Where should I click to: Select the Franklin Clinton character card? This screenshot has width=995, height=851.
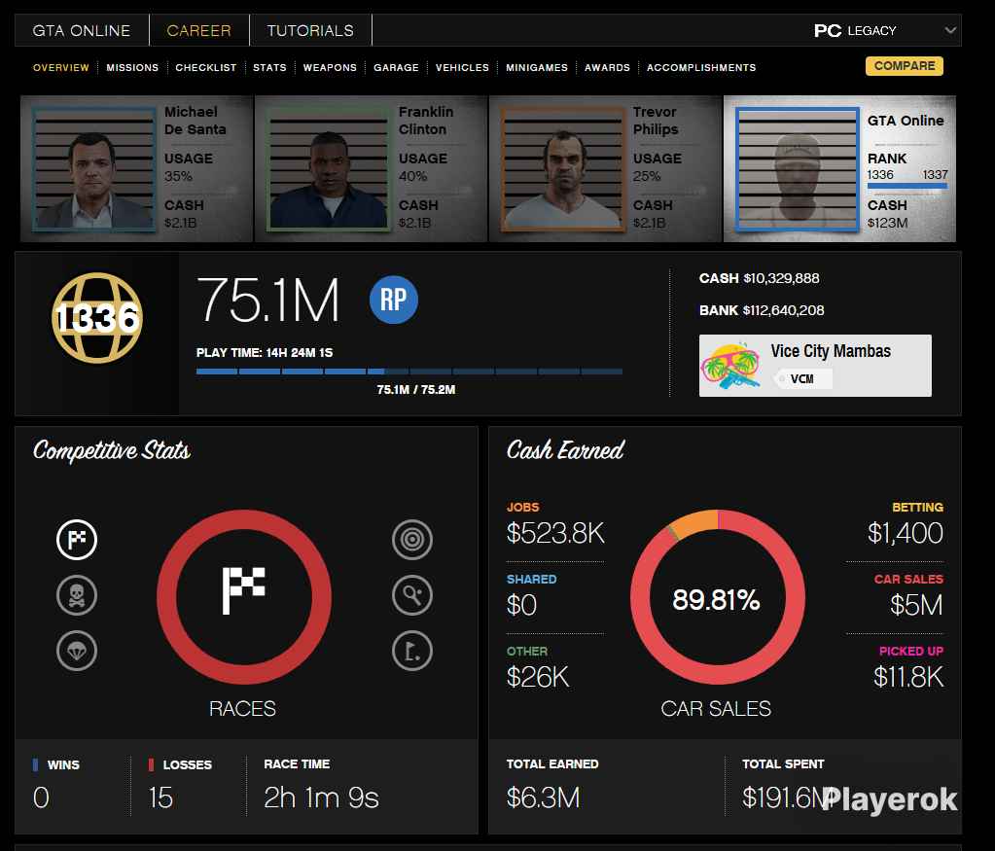coord(371,169)
